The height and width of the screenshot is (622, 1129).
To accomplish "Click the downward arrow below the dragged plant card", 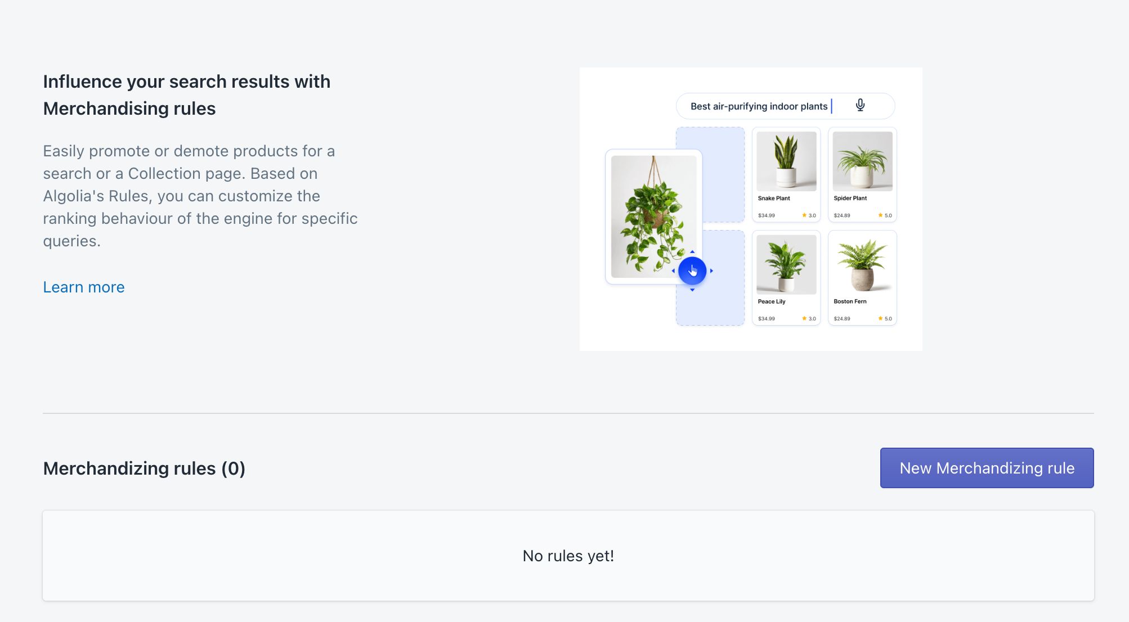I will click(x=692, y=290).
